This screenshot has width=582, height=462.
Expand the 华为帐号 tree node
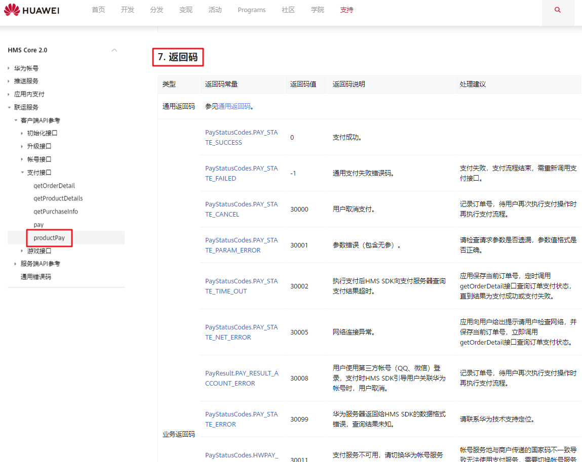coord(9,68)
